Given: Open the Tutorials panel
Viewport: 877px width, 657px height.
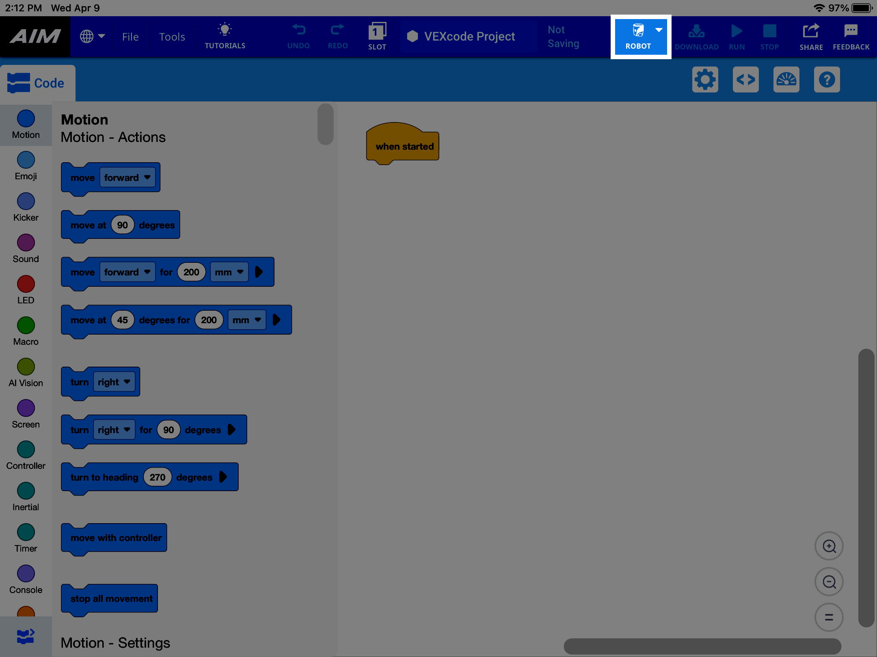Looking at the screenshot, I should [x=225, y=36].
